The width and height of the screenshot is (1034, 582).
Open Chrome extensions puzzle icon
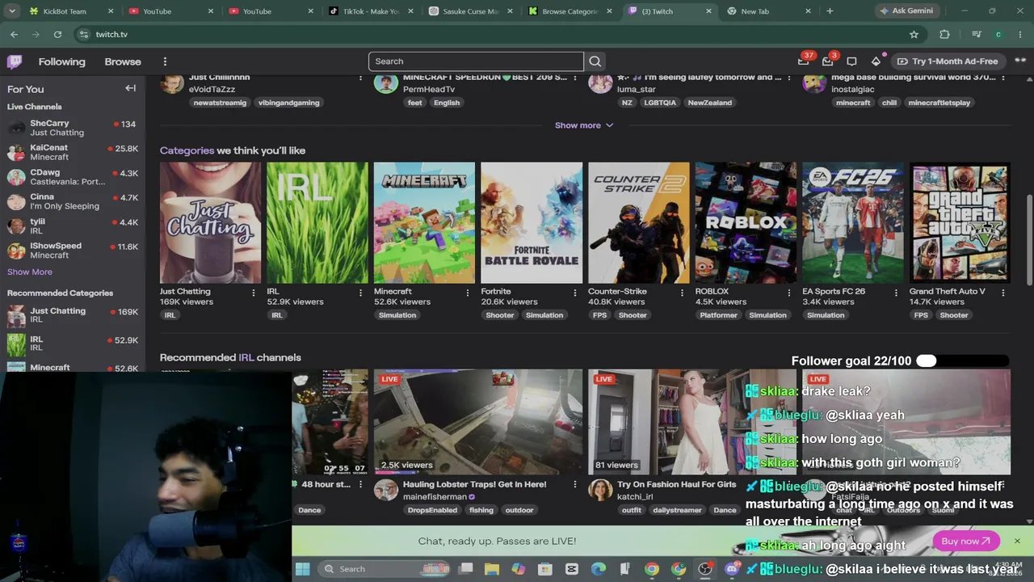click(944, 35)
